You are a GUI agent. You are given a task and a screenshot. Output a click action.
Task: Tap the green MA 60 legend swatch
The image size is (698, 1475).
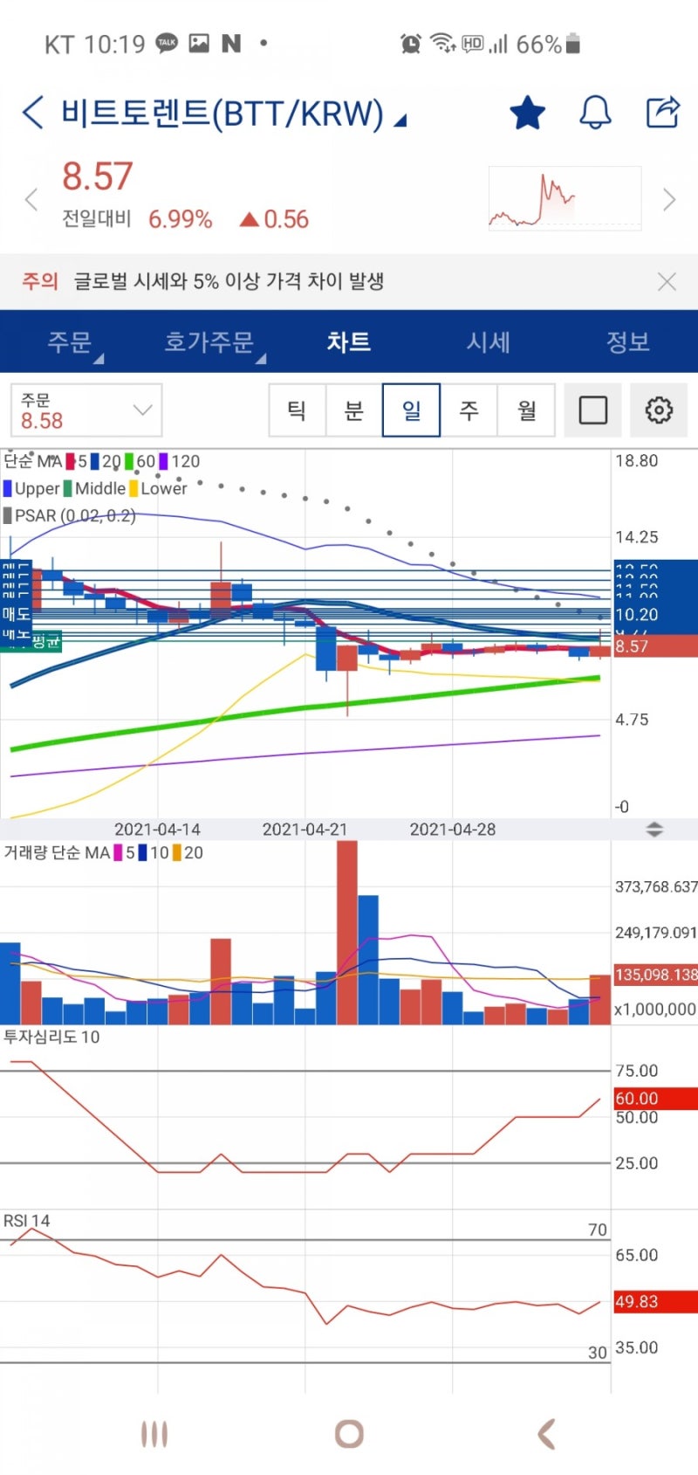129,461
